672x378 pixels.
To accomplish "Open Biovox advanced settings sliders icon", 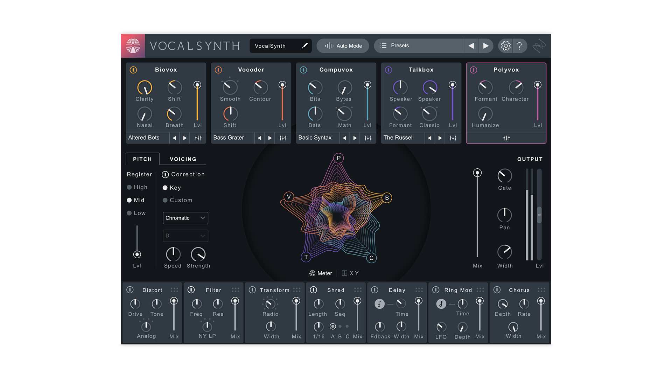I will coord(198,138).
